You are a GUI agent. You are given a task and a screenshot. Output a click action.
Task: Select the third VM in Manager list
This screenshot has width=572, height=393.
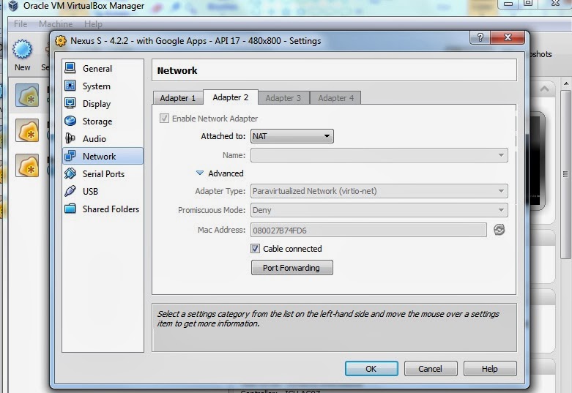coord(27,165)
